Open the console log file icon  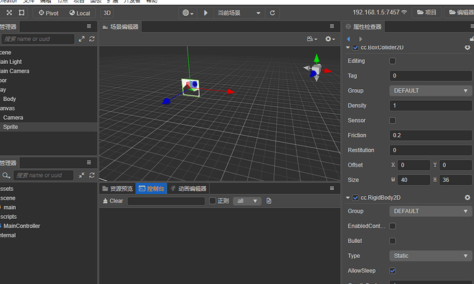click(269, 201)
